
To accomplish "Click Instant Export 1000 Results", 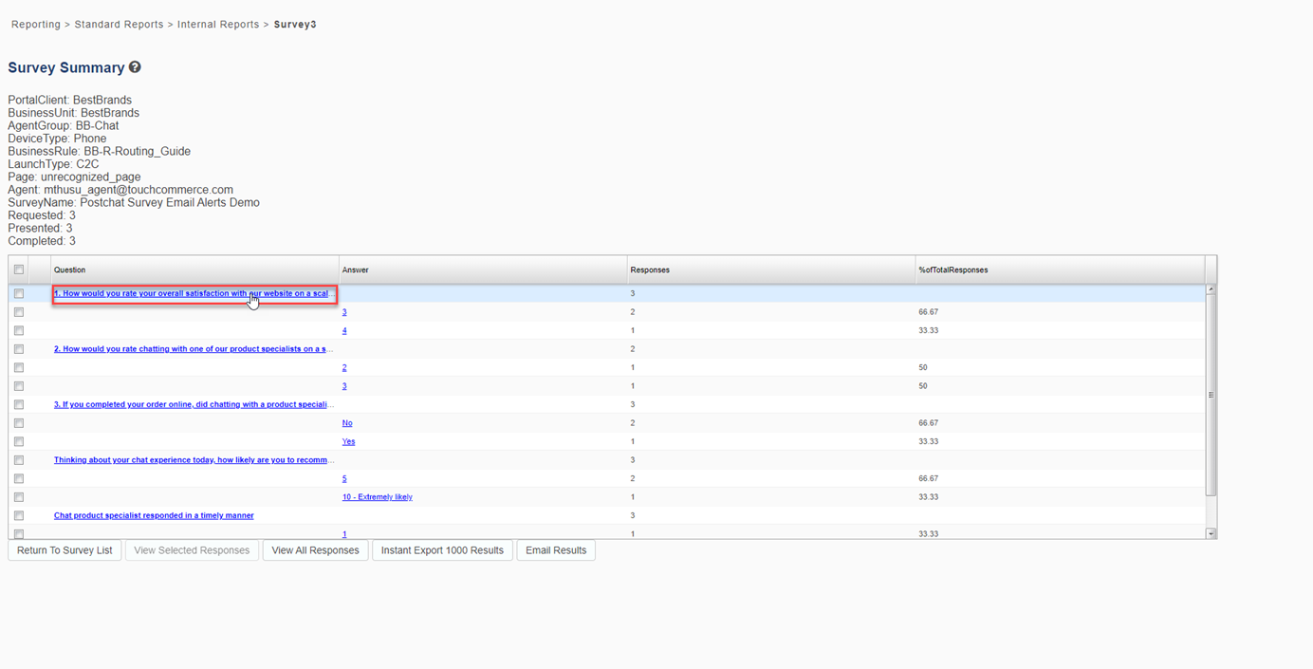I will 442,550.
